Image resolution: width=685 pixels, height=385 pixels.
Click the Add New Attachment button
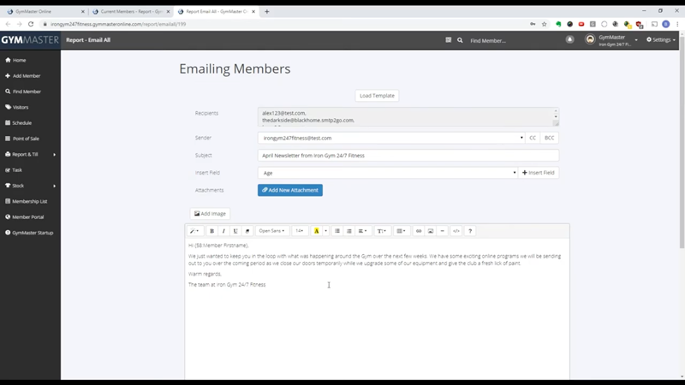(x=290, y=190)
